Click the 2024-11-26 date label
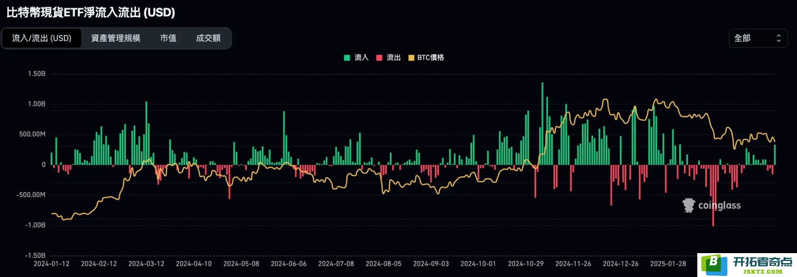Screen dimensions: 797x277 [x=573, y=263]
